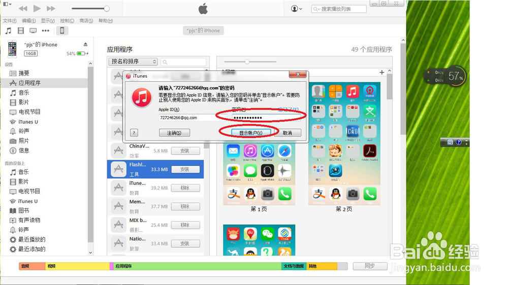The height and width of the screenshot is (285, 508).
Task: Click the play button
Action: pos(37,9)
